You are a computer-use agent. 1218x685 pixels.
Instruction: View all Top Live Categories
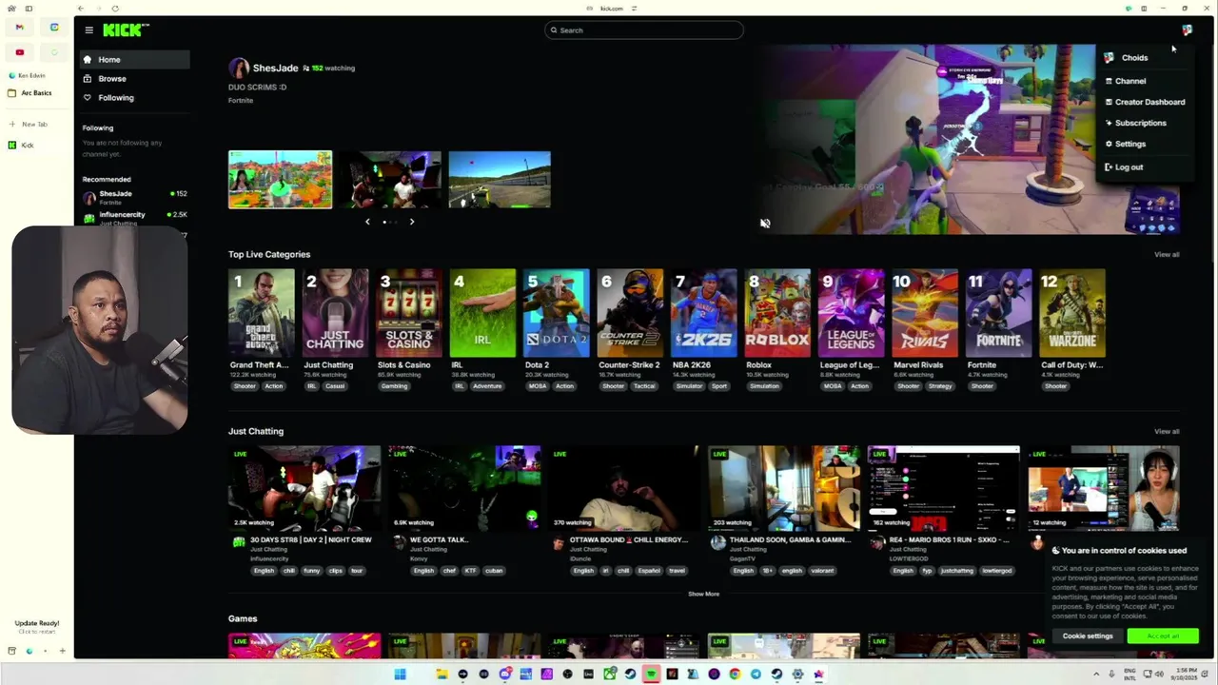1167,254
